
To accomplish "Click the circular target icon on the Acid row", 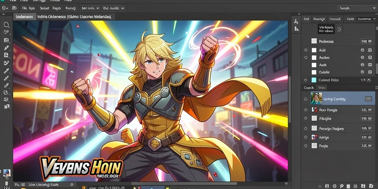I will click(x=362, y=50).
